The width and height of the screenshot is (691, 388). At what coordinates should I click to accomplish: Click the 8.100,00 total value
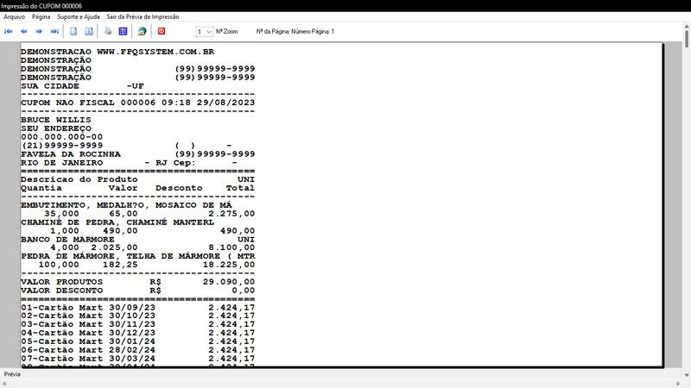231,247
